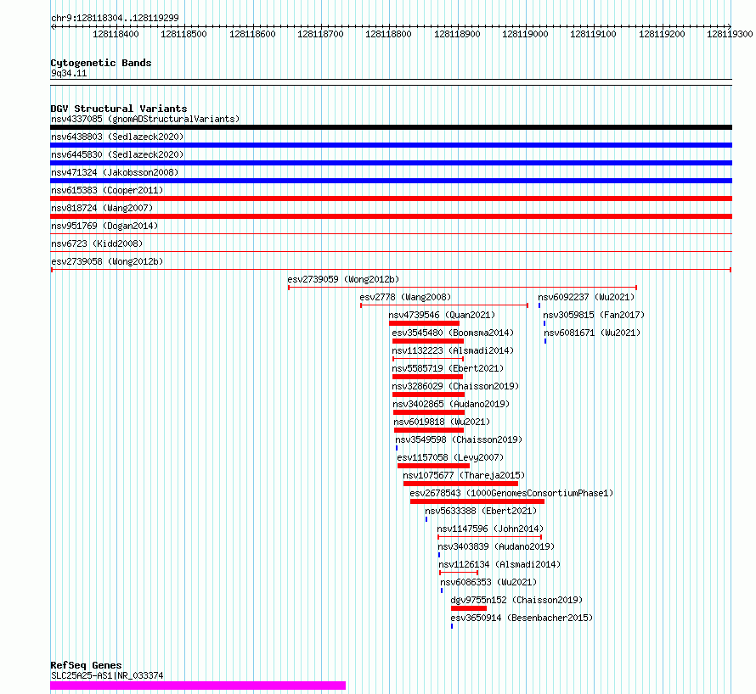This screenshot has width=756, height=694.
Task: Click the thin red line under esv2739059
Action: 463,288
